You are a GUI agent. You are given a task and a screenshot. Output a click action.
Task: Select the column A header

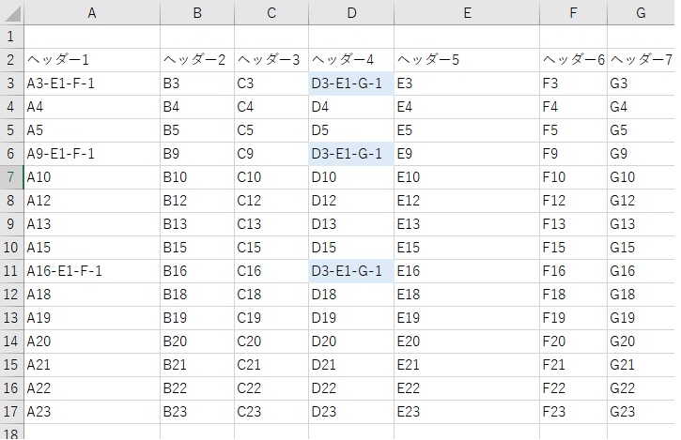pyautogui.click(x=91, y=12)
